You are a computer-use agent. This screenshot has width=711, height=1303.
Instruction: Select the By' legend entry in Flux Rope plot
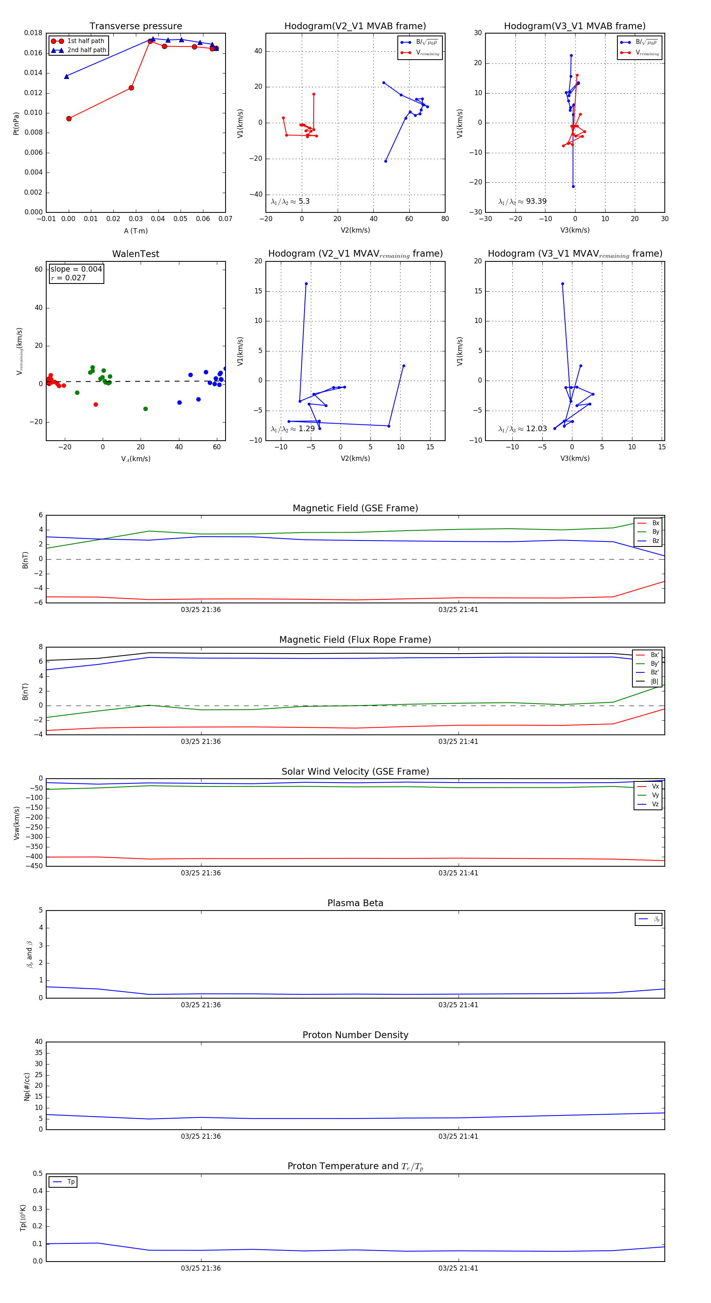tap(647, 664)
